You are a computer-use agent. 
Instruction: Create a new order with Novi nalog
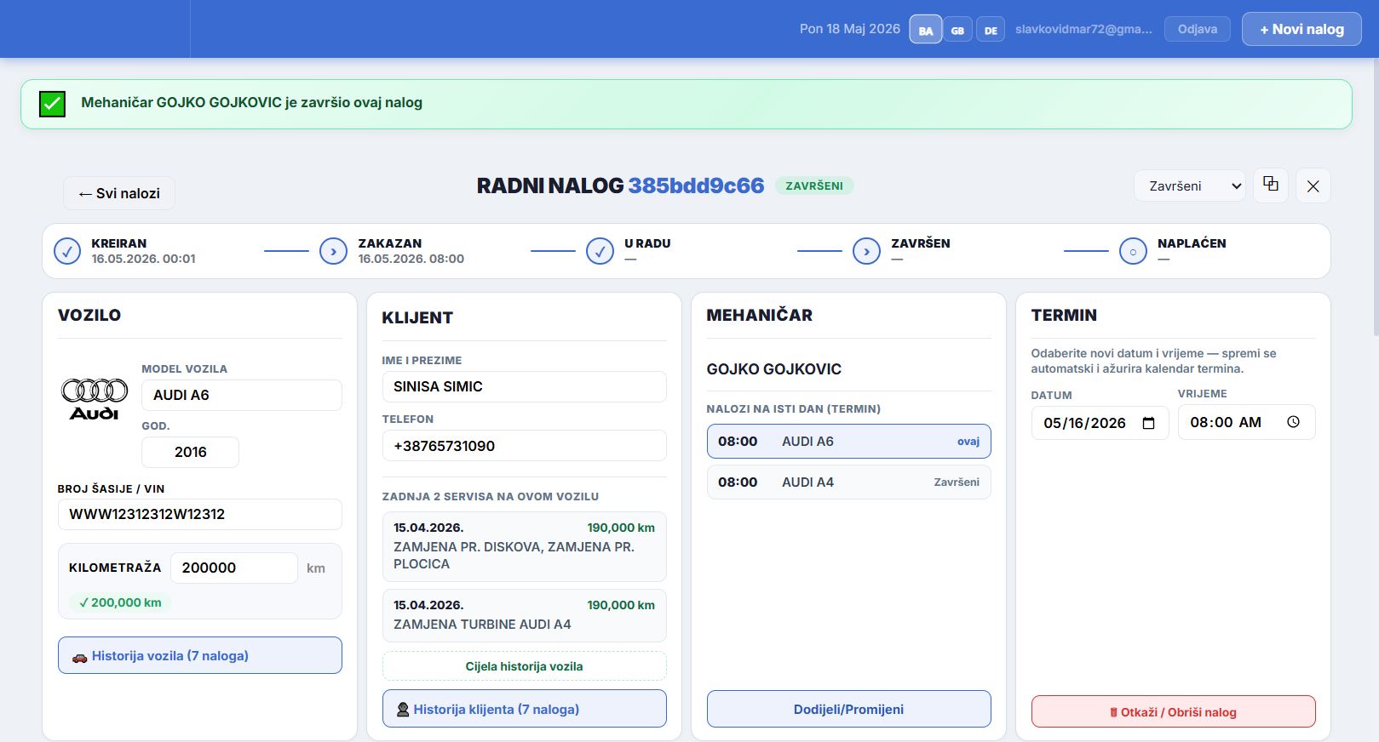[x=1301, y=29]
